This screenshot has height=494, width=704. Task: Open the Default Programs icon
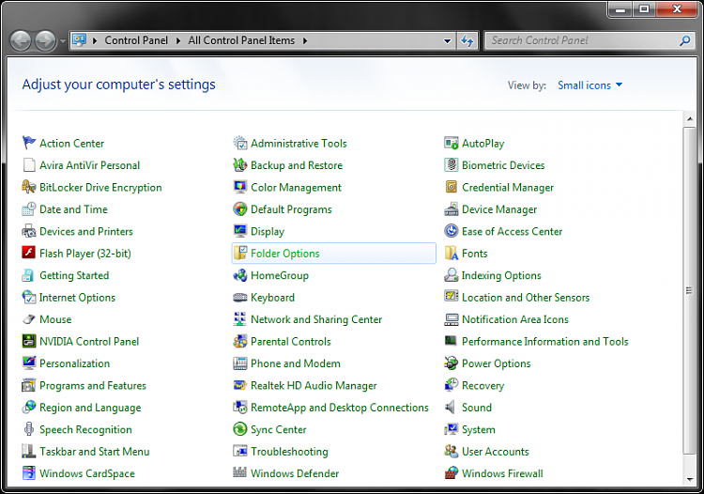(240, 208)
